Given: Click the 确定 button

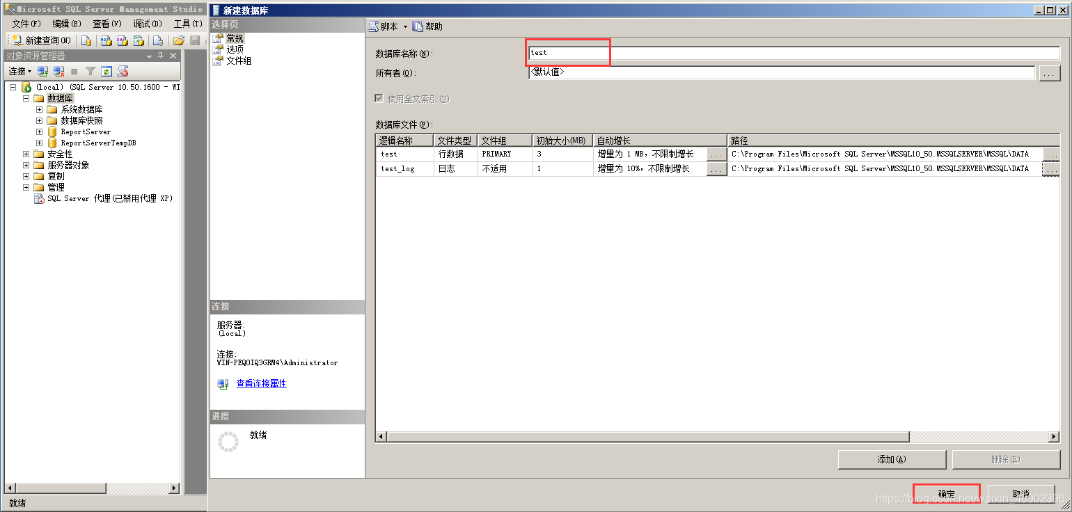Looking at the screenshot, I should click(x=946, y=494).
